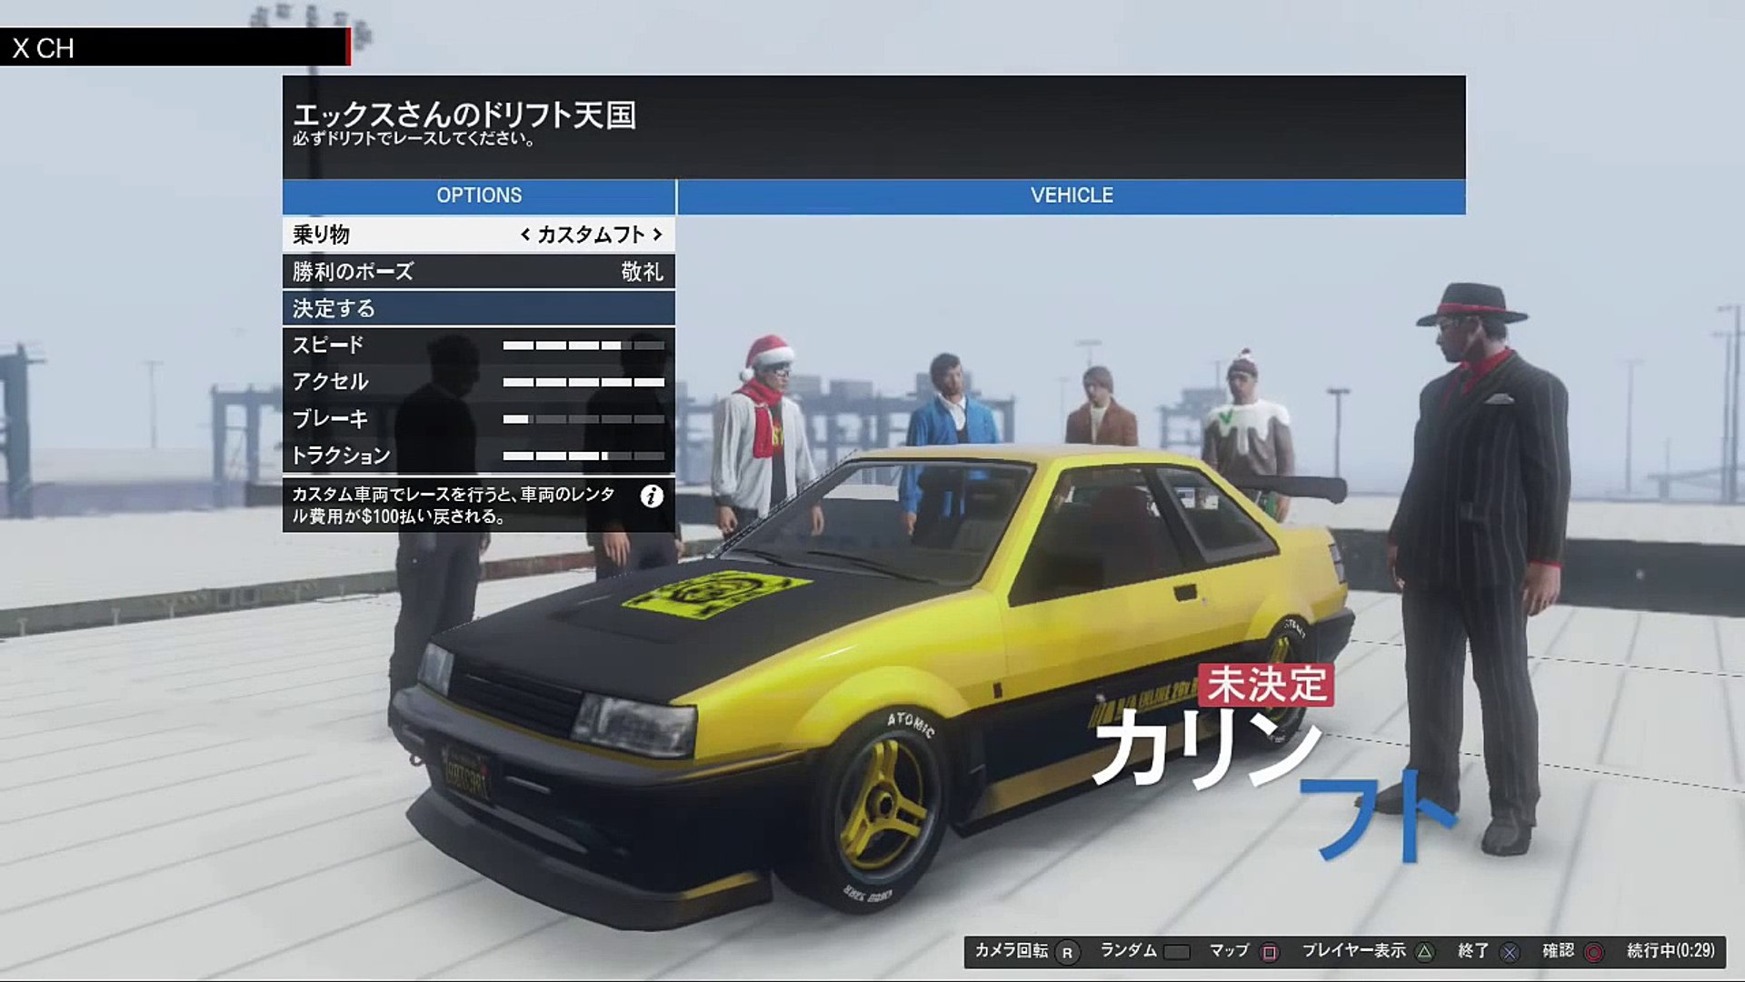
Task: Click the スピード stat bar
Action: point(583,346)
